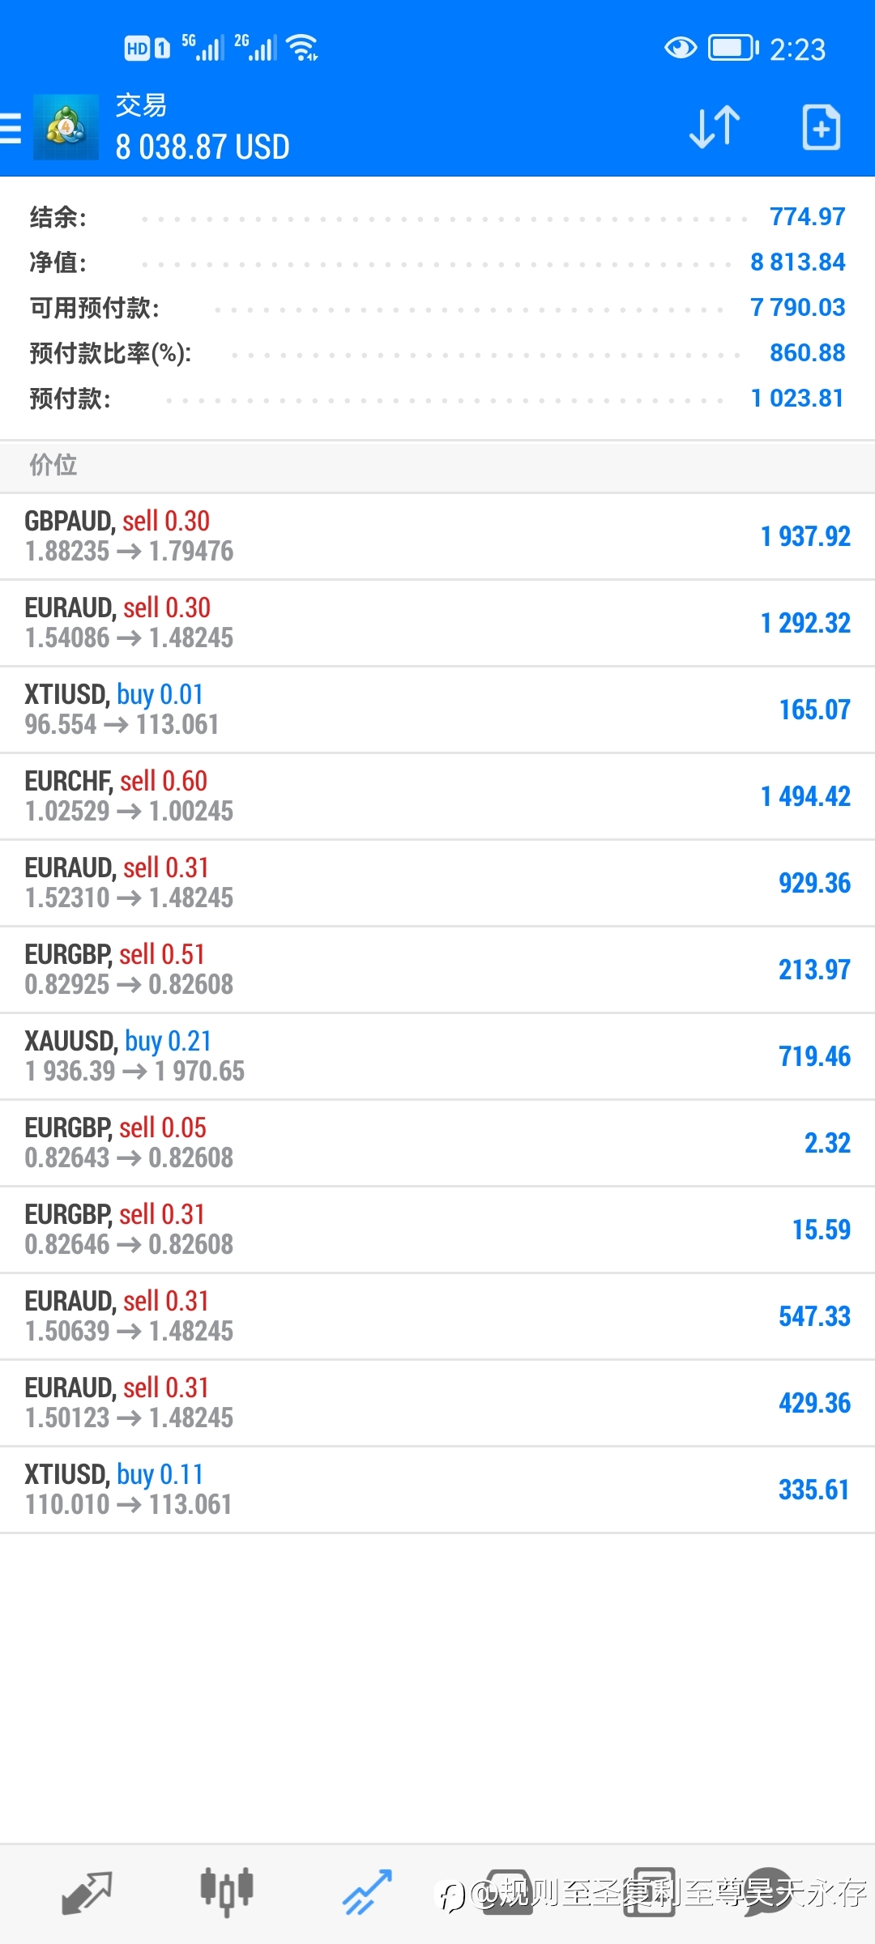Screen dimensions: 875x1944
Task: Select the GBPAUD sell 0.30 position
Action: [x=437, y=536]
